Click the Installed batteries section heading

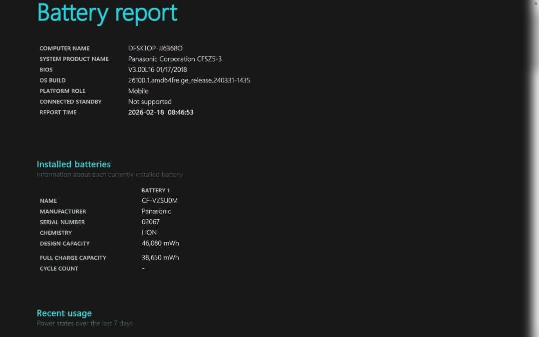(x=74, y=164)
